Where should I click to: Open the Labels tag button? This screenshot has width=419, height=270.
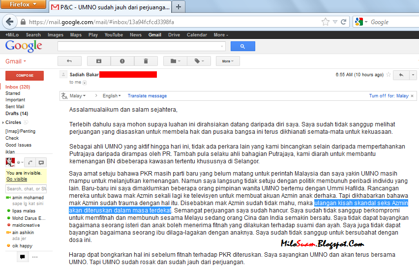(199, 61)
